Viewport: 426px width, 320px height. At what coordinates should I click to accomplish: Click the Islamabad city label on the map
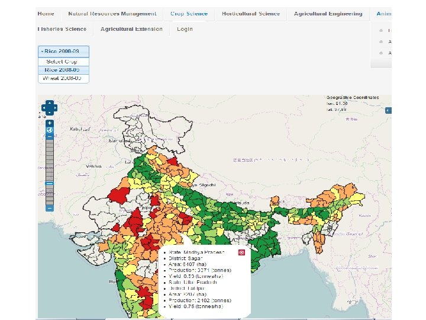(x=120, y=140)
